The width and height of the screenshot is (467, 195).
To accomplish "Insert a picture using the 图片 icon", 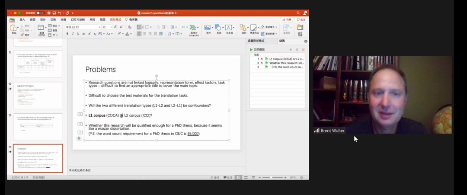I will [208, 29].
